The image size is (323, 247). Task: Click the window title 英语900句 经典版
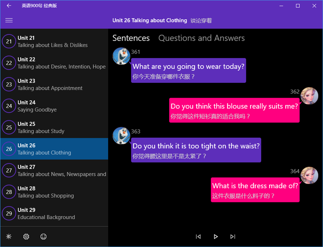(39, 5)
